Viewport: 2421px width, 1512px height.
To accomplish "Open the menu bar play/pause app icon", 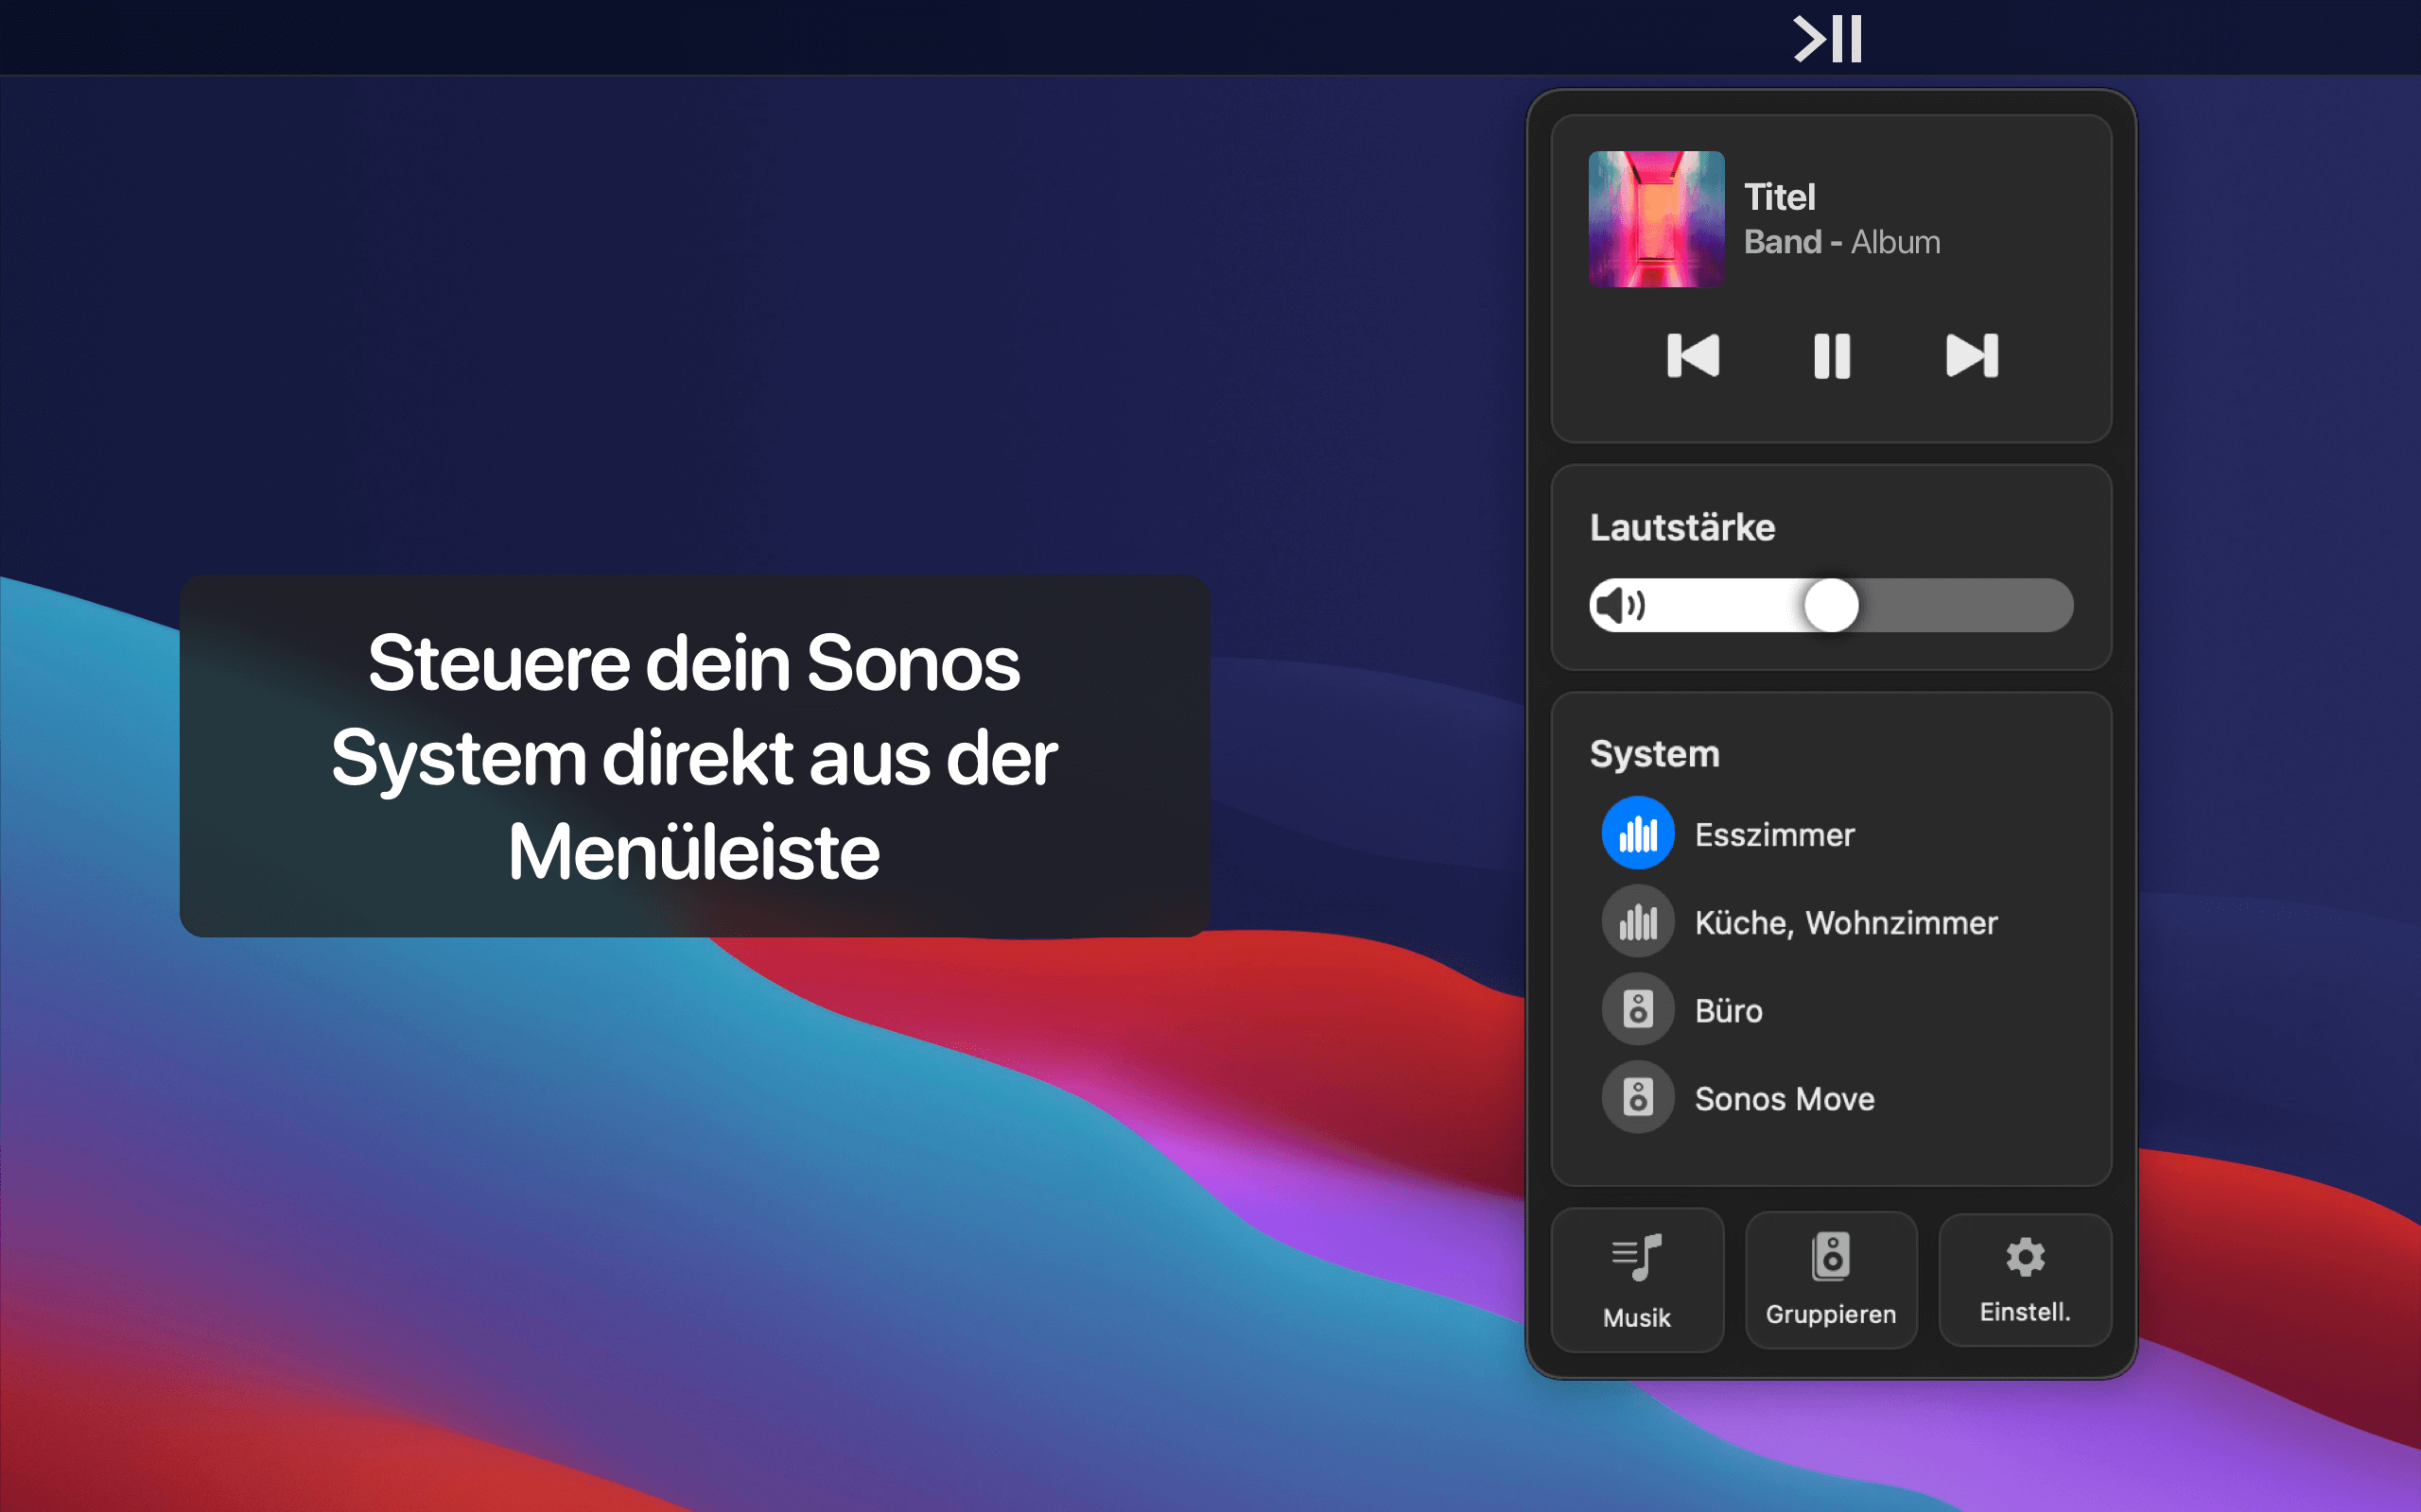I will pos(1828,39).
